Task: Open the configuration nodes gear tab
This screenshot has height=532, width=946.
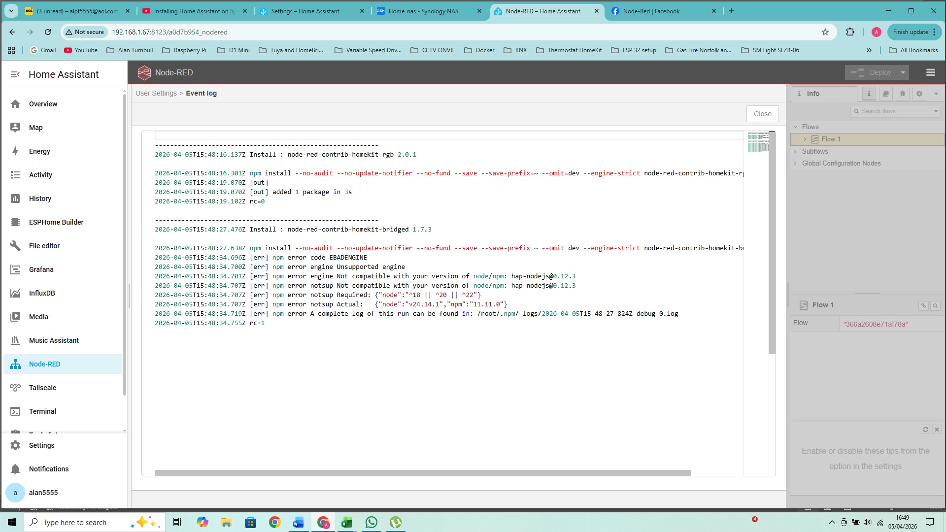Action: click(919, 94)
